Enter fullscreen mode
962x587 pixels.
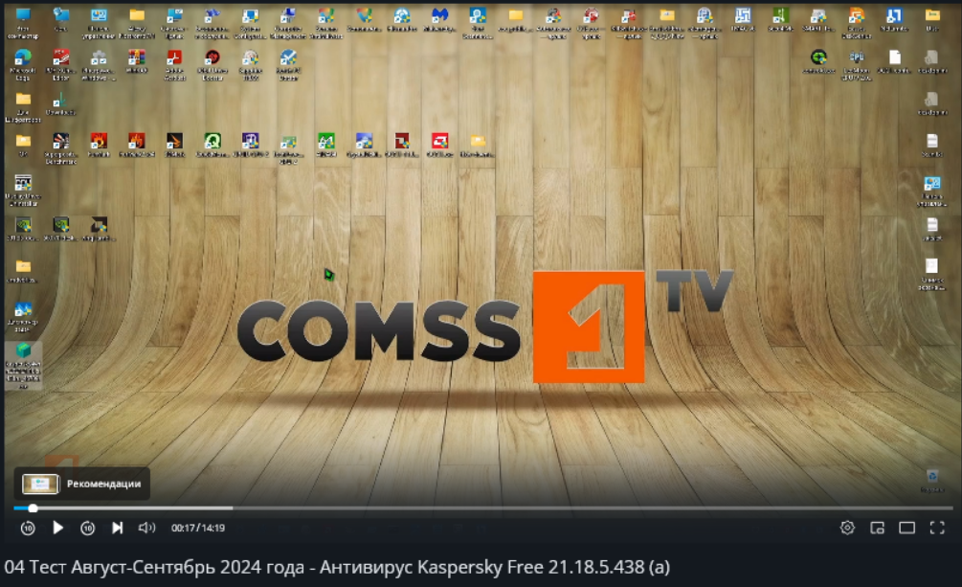[937, 528]
